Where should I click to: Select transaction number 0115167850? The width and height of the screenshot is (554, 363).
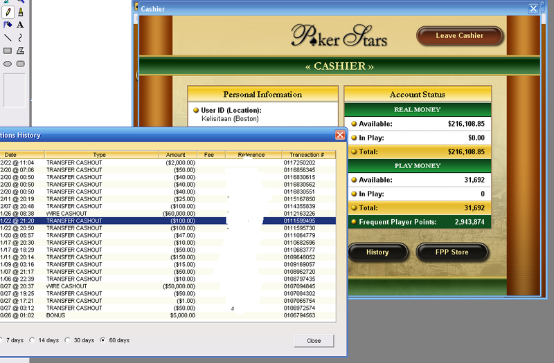click(300, 199)
